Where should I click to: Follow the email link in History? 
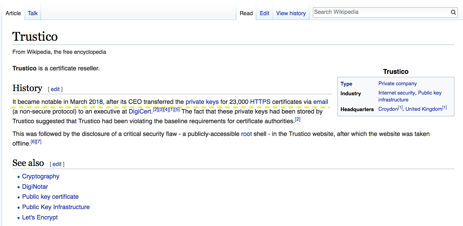point(321,102)
